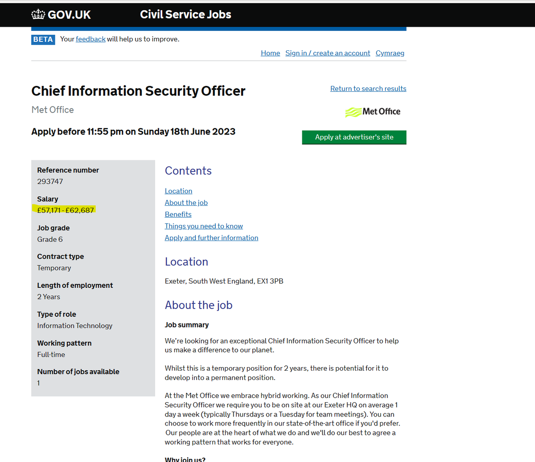Open the feedback link
Image resolution: width=535 pixels, height=462 pixels.
coord(91,39)
